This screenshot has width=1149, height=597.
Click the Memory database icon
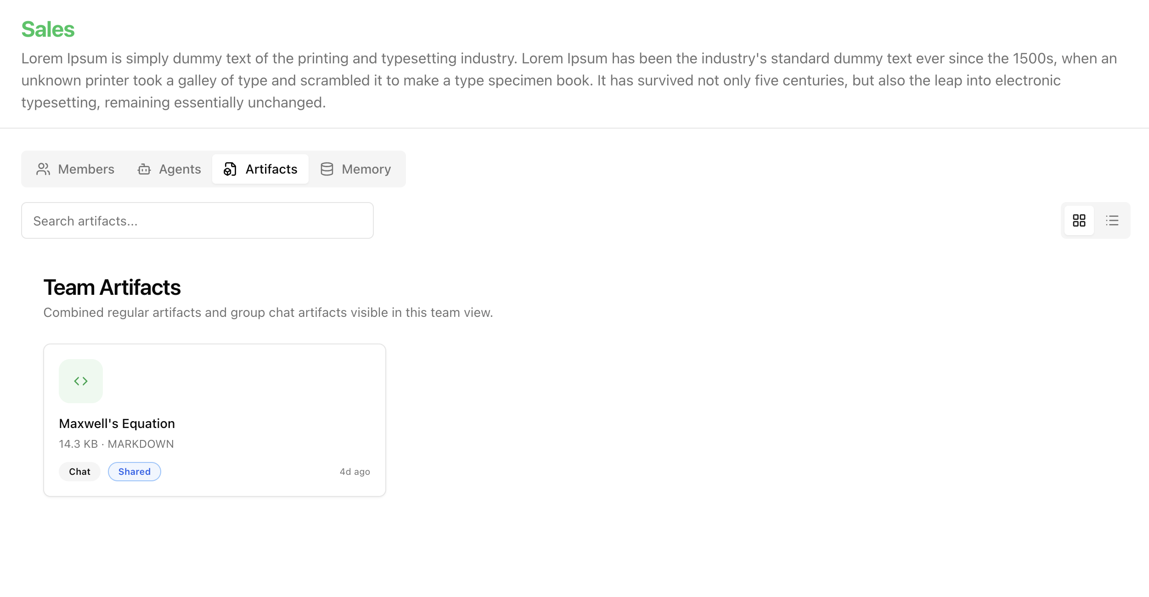327,169
